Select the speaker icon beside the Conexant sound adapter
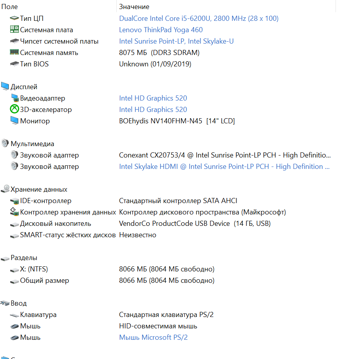352x359 pixels. pos(14,154)
